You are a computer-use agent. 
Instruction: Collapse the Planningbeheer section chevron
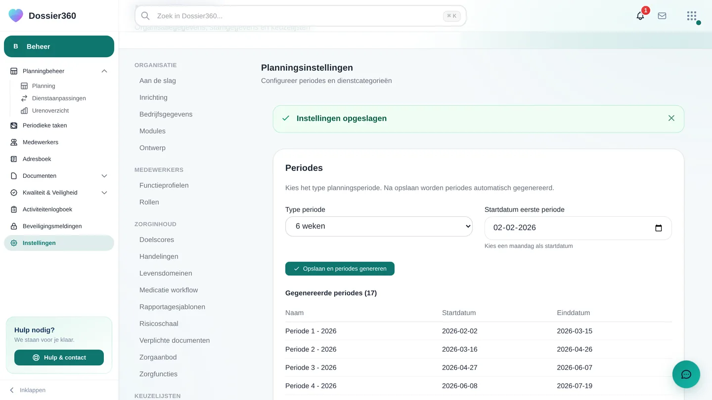coord(104,71)
